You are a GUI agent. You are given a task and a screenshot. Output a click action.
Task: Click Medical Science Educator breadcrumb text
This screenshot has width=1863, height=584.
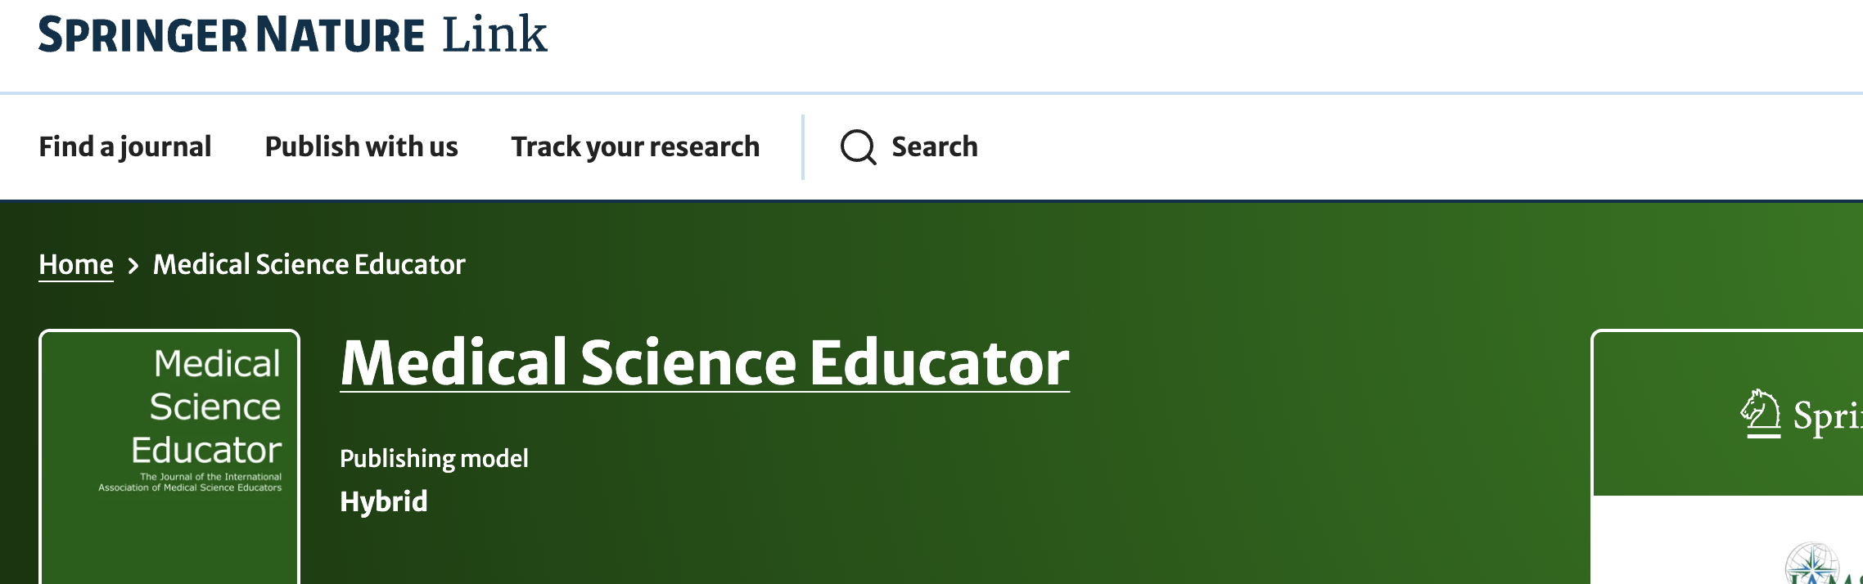pos(309,264)
